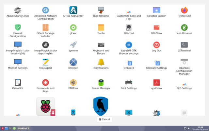Start Desktop Locker

coord(156,10)
